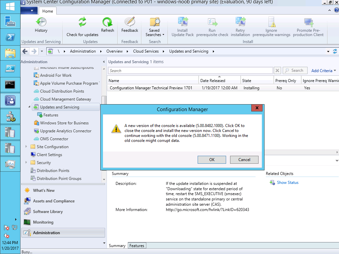Viewport: 339px width, 254px height.
Task: Click the Retry installation icon
Action: [240, 22]
